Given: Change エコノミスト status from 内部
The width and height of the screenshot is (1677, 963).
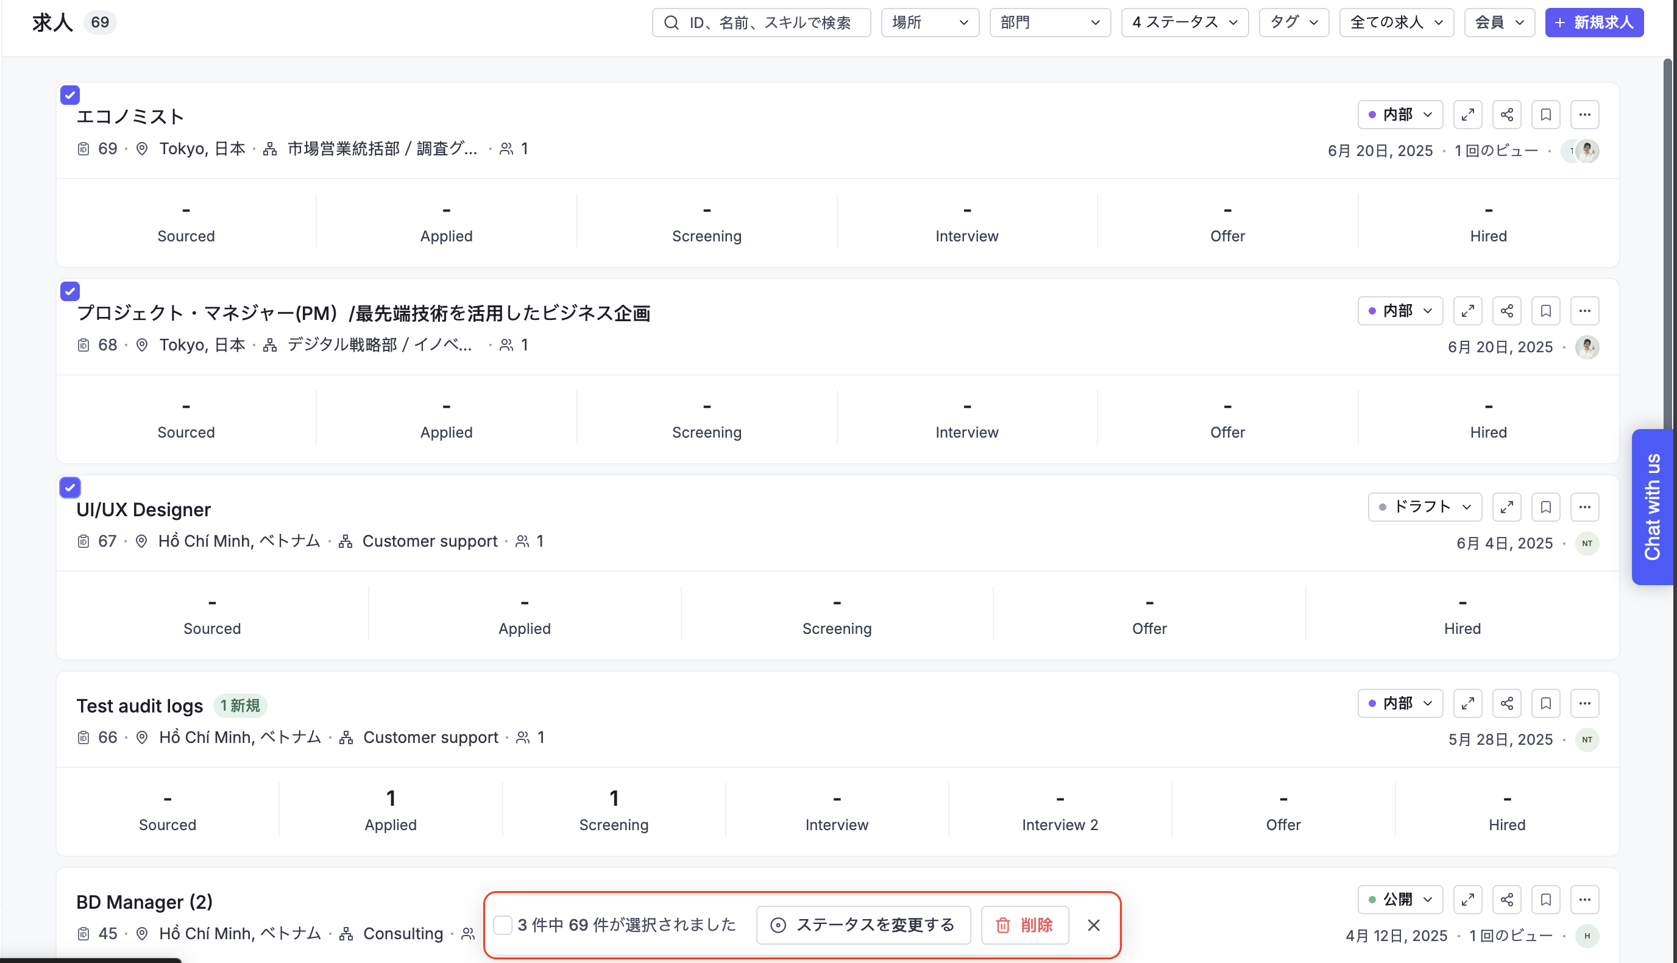Looking at the screenshot, I should (1400, 115).
